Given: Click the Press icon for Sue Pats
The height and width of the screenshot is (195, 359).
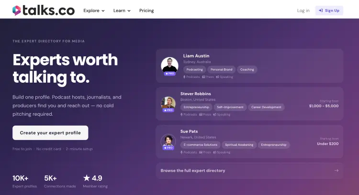Looking at the screenshot, I should 201,152.
